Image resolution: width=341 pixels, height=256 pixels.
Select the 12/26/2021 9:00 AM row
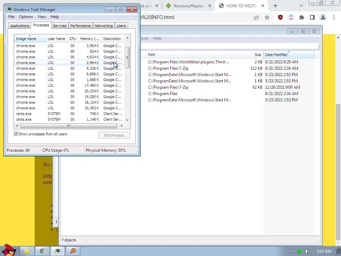pyautogui.click(x=230, y=87)
